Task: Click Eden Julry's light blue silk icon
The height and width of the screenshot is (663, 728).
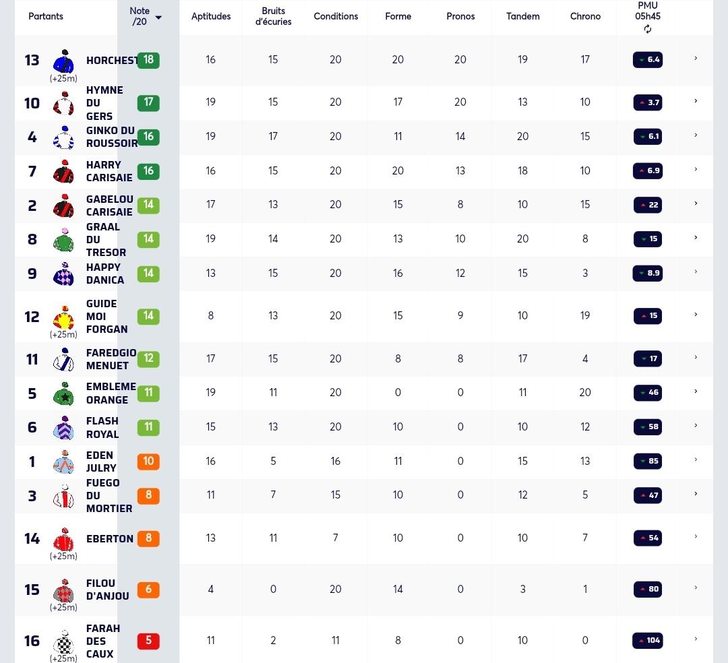Action: (63, 462)
